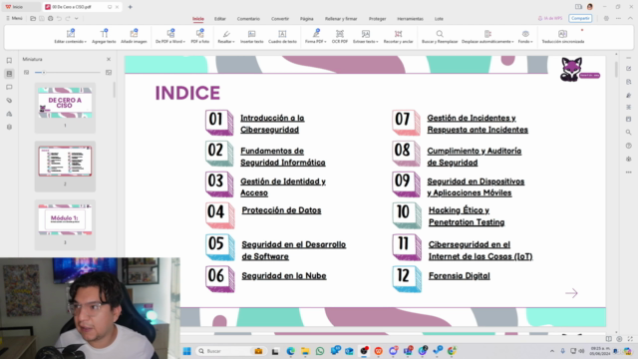The height and width of the screenshot is (359, 638).
Task: Show the thumbnails sidebar panel
Action: [x=9, y=74]
